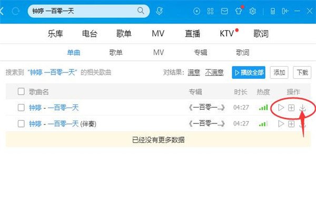Open album link in first song row
The image size is (316, 210).
click(x=206, y=108)
